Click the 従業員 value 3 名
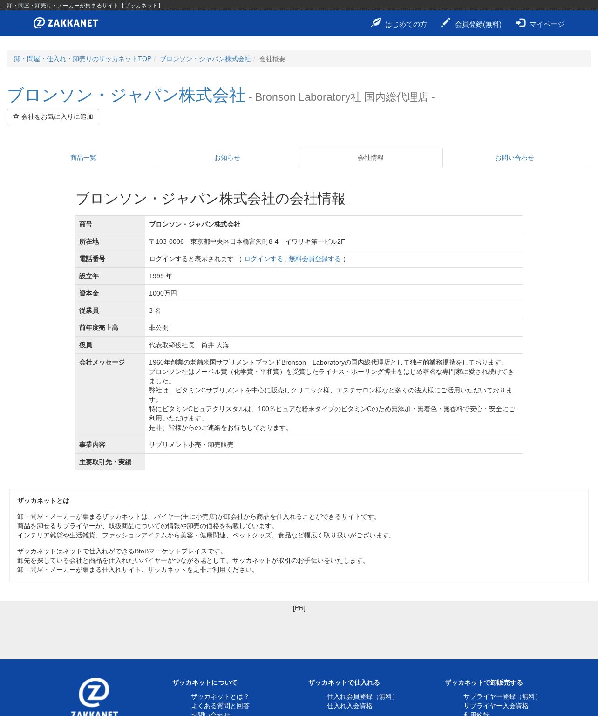598x716 pixels. [155, 310]
